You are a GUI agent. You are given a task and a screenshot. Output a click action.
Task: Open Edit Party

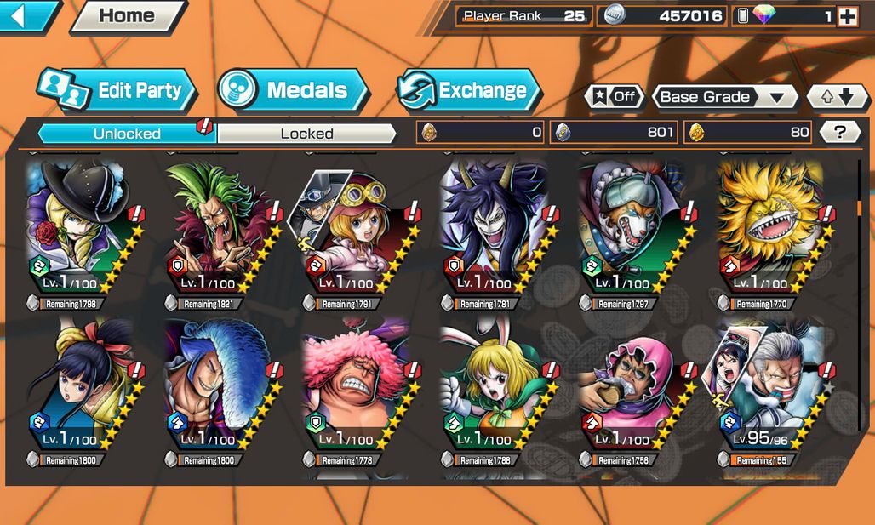pos(117,90)
